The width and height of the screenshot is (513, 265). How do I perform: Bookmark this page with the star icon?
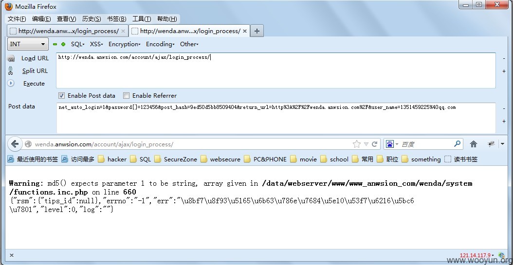[357, 144]
